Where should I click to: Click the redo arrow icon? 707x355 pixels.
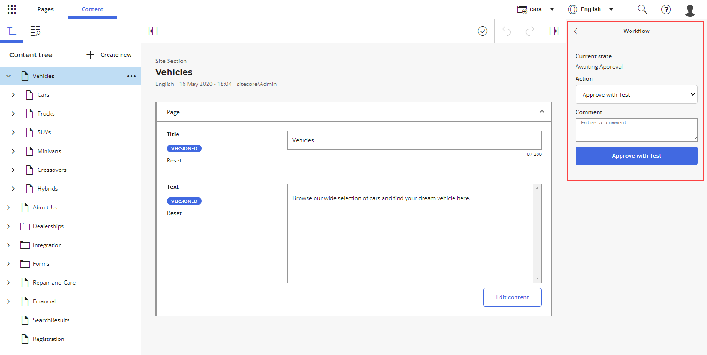(530, 31)
